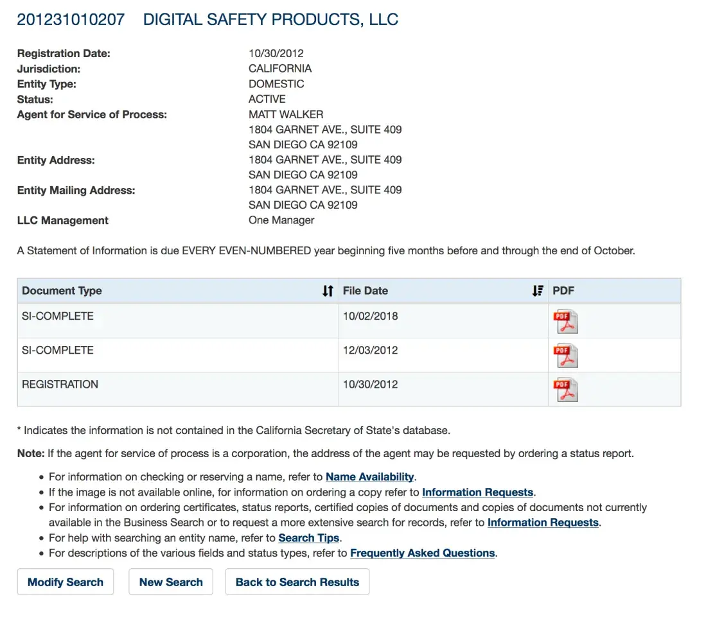The width and height of the screenshot is (706, 642).
Task: Sort table by Document Type arrows icon
Action: click(x=328, y=291)
